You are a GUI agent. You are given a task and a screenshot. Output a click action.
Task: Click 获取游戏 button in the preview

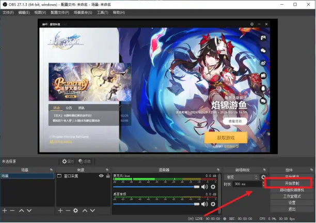pos(226,138)
